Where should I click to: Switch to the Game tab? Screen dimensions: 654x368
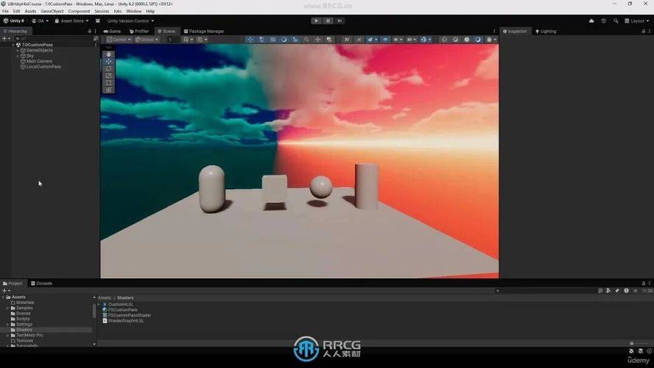click(112, 31)
